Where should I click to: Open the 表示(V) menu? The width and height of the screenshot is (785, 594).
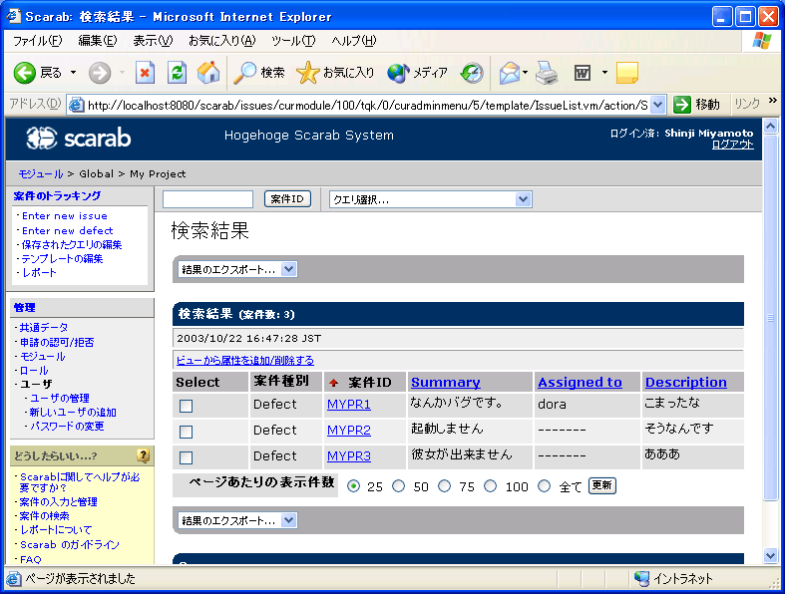coord(153,41)
